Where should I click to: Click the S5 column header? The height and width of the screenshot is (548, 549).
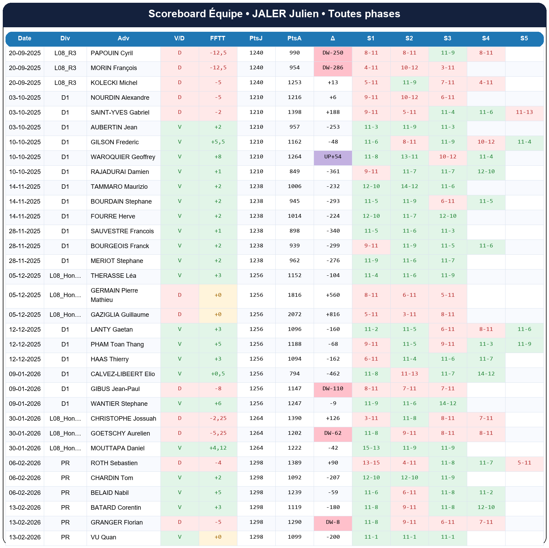(524, 38)
